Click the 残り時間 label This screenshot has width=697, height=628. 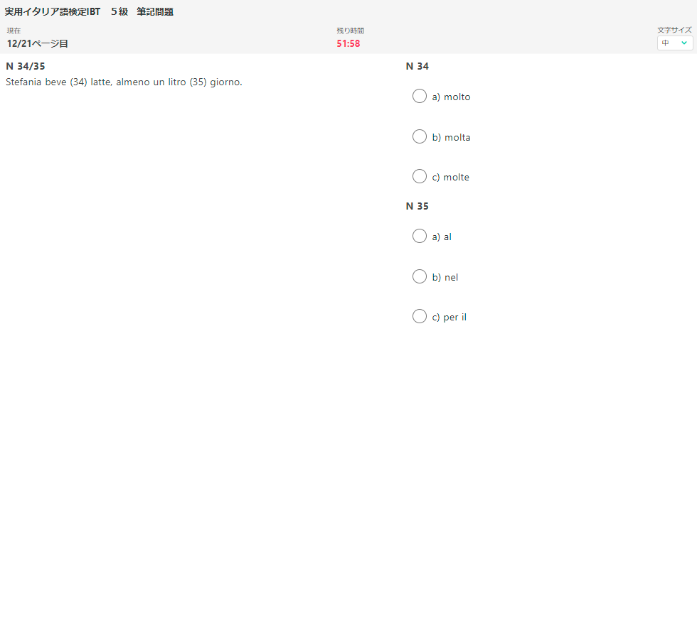pyautogui.click(x=350, y=31)
